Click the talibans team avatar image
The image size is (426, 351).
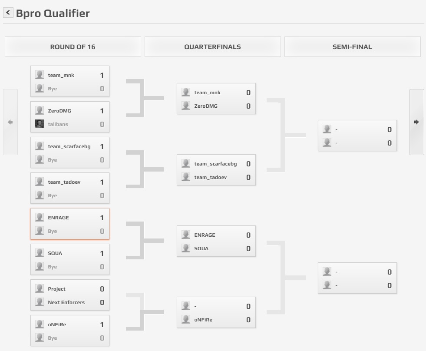40,124
